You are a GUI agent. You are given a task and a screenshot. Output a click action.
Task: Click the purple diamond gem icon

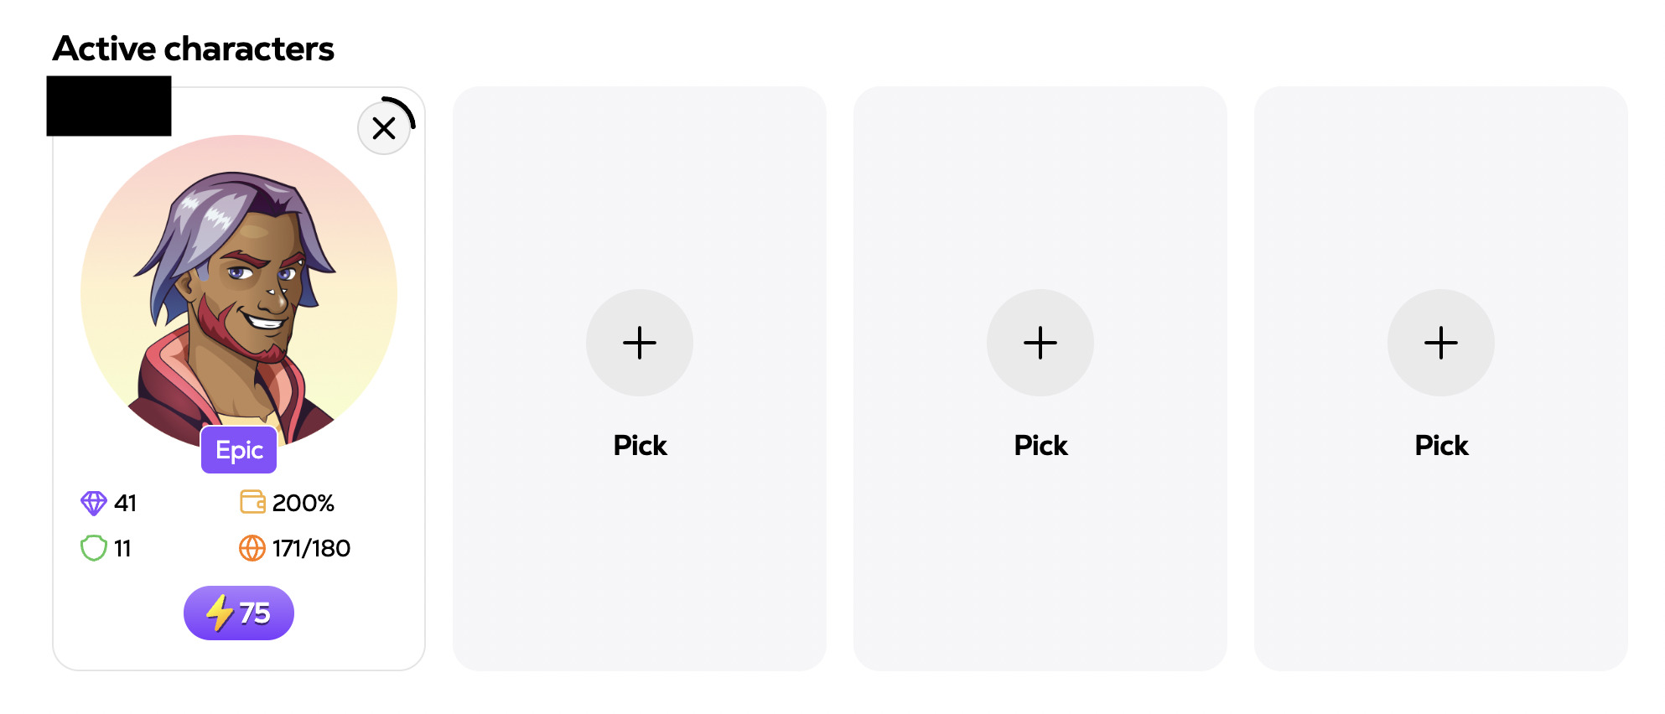click(94, 503)
